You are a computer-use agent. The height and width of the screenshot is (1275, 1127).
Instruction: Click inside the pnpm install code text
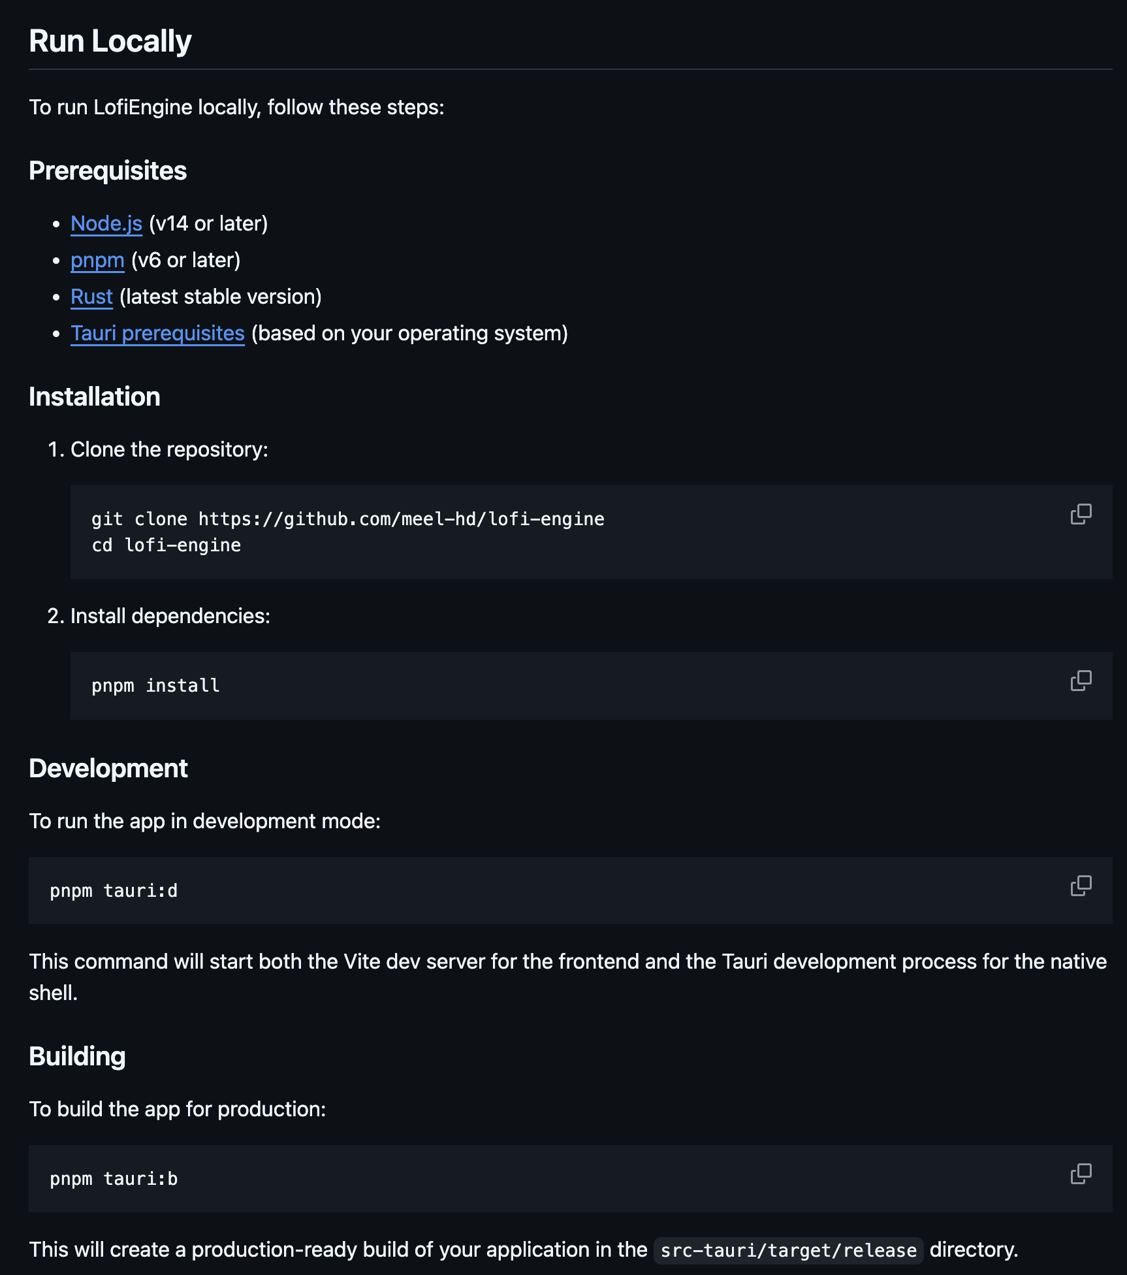[155, 686]
